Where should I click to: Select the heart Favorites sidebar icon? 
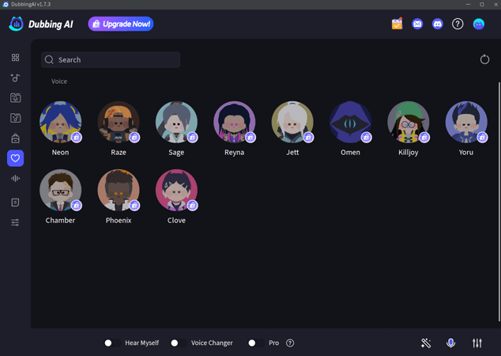[x=15, y=158]
